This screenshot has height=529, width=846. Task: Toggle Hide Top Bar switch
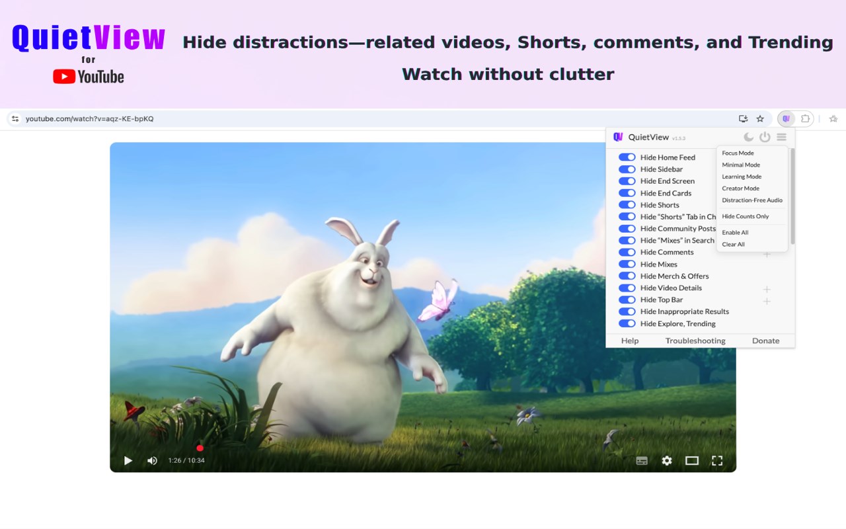pyautogui.click(x=627, y=300)
